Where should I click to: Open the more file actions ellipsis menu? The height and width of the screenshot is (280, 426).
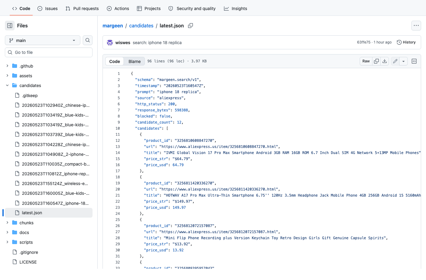(x=416, y=26)
